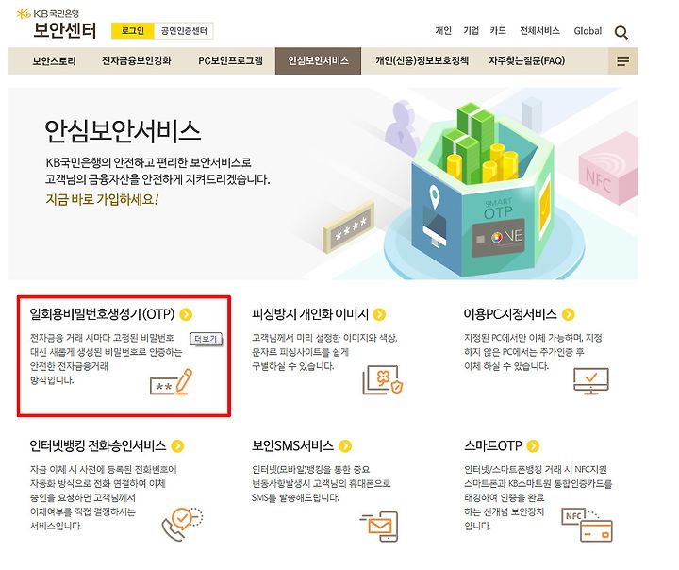
Task: Click the security SMS envelope icon
Action: 379,527
